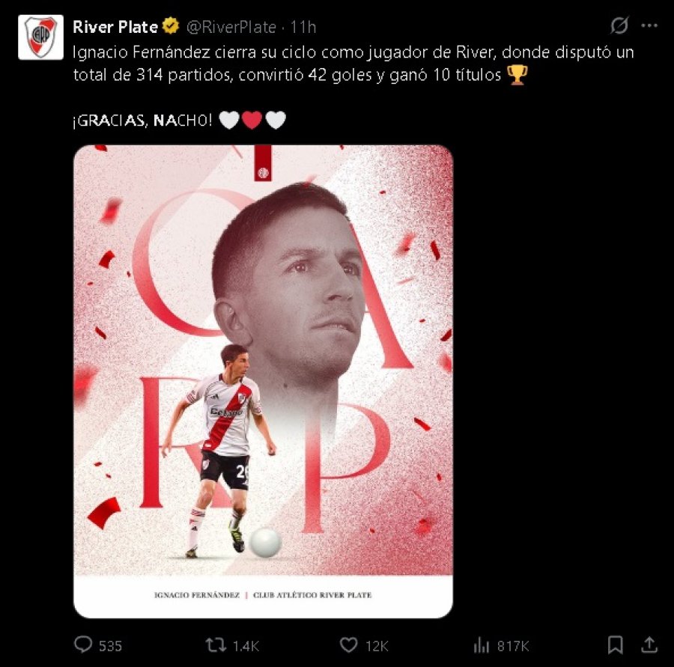
Task: Click the 535 replies count
Action: click(111, 646)
